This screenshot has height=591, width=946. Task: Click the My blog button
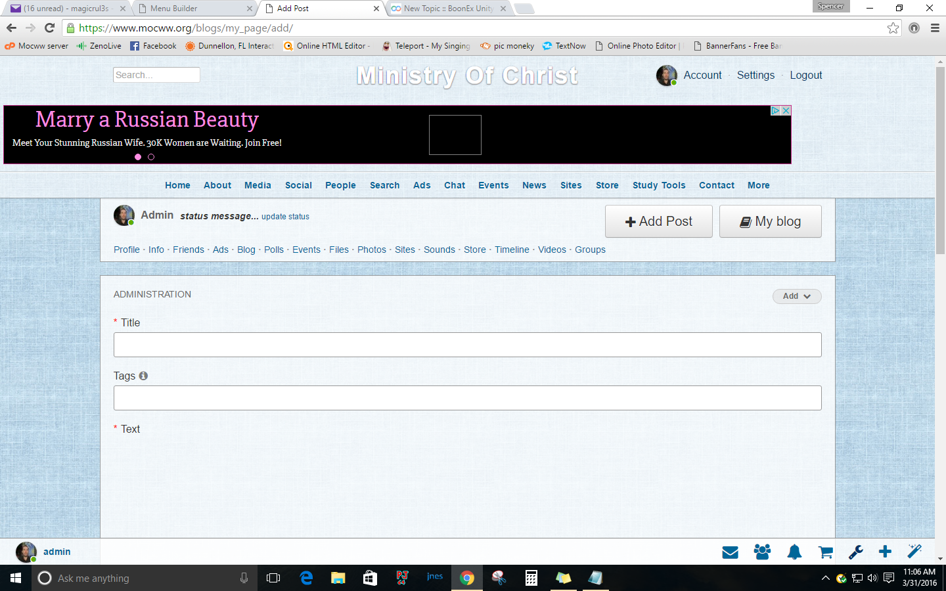[x=770, y=221]
